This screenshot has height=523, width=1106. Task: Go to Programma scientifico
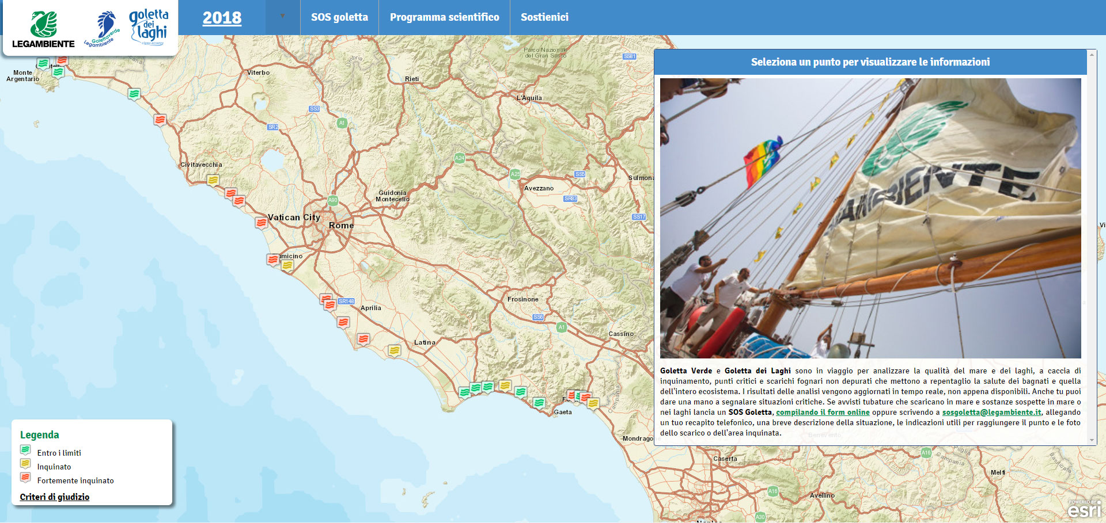tap(444, 17)
